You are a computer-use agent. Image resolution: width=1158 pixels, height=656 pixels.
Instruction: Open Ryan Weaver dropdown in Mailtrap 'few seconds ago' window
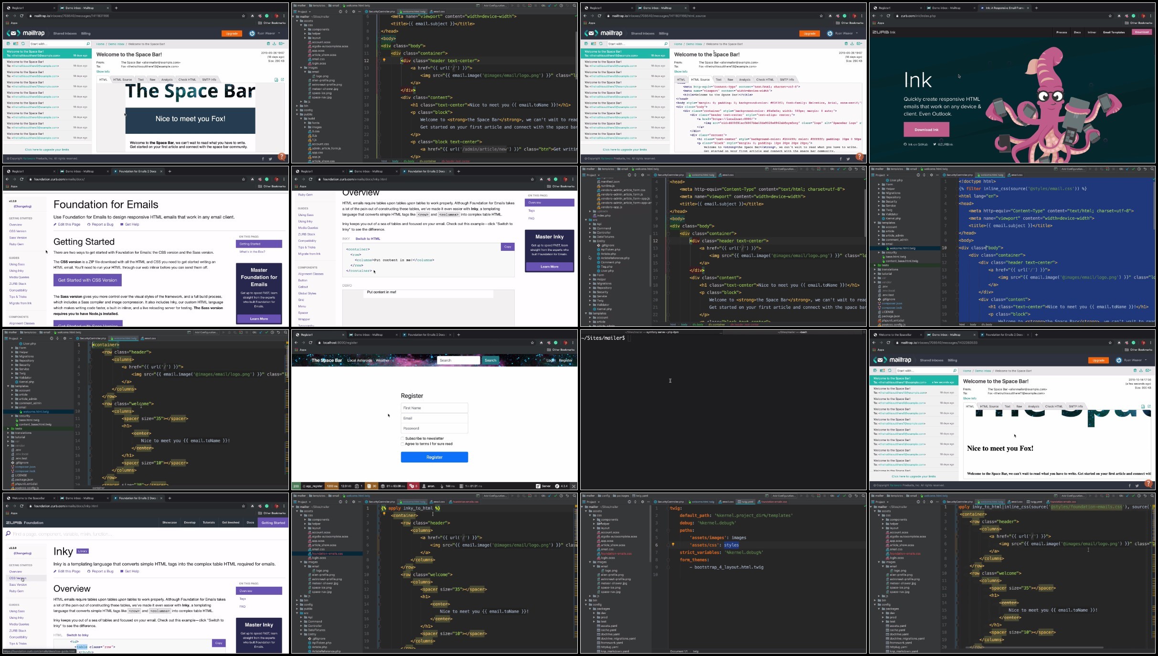click(x=1133, y=360)
